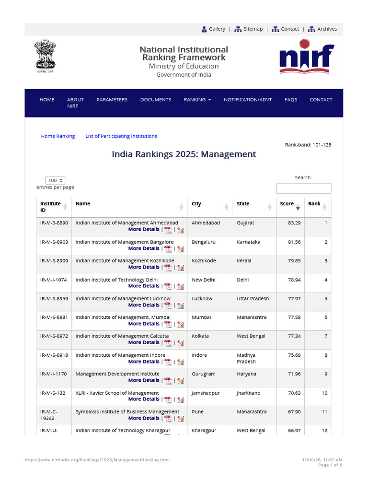Open More Details for IIM Calcutta
Screen dimensions: 368x491
(x=144, y=342)
